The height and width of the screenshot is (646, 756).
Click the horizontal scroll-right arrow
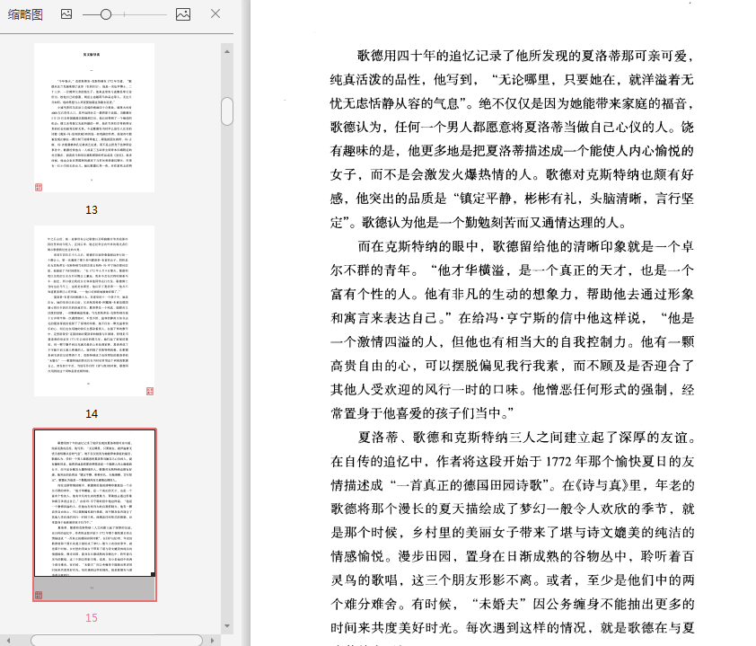213,641
